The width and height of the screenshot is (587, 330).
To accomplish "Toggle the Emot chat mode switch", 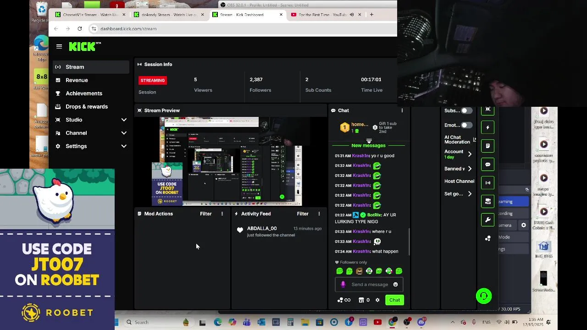I will coord(466,125).
